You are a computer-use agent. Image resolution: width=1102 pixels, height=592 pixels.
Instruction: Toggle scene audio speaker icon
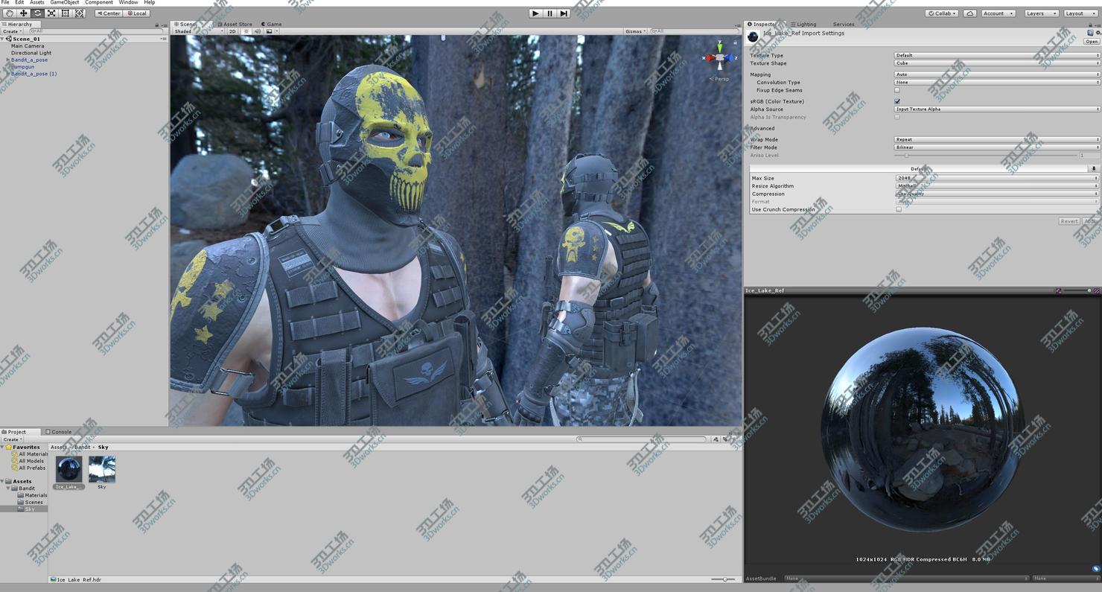click(258, 31)
